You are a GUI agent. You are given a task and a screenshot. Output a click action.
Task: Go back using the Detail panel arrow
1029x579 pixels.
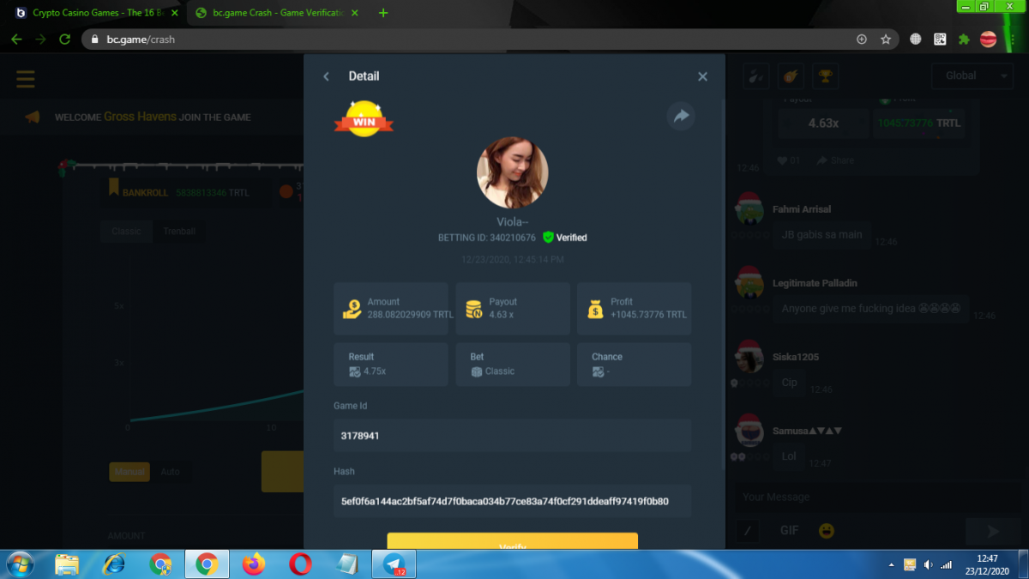[326, 77]
